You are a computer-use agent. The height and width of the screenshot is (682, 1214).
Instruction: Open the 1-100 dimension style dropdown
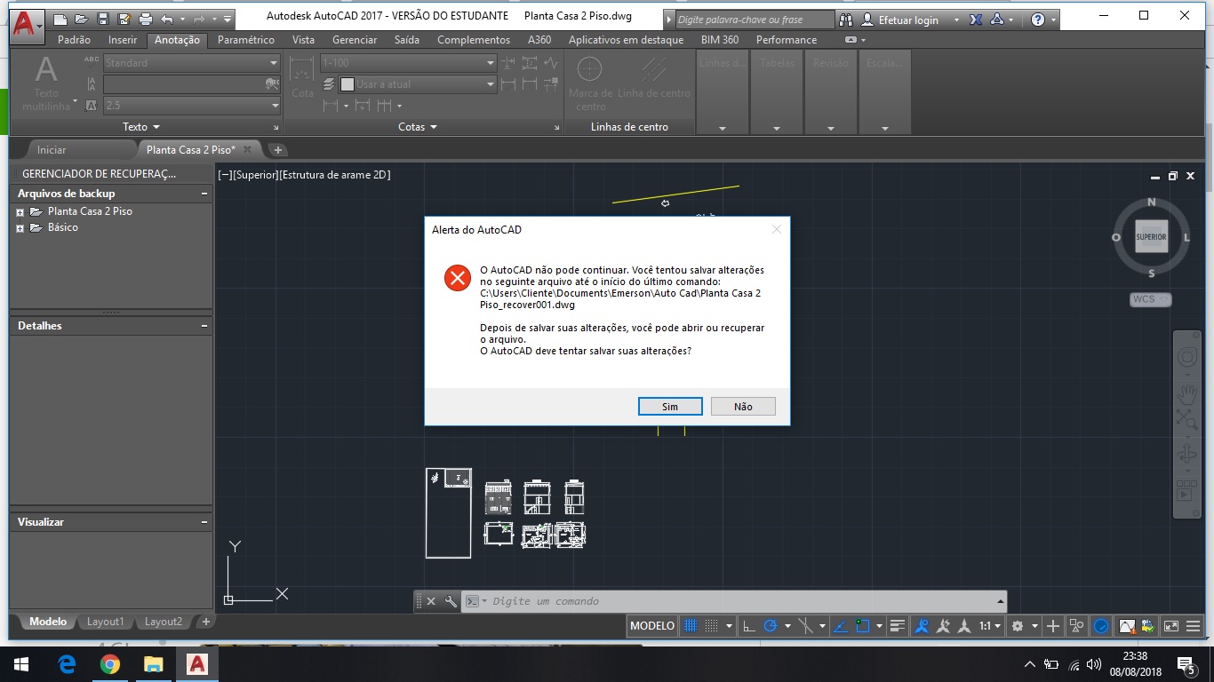coord(408,63)
